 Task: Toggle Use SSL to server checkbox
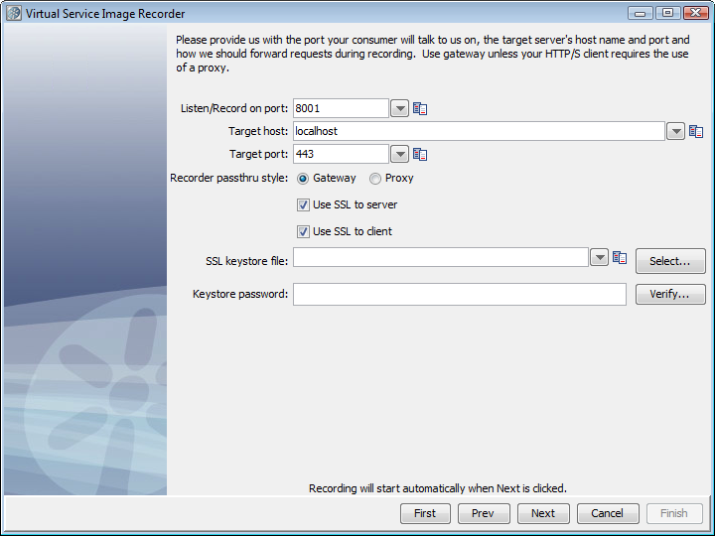pos(303,205)
